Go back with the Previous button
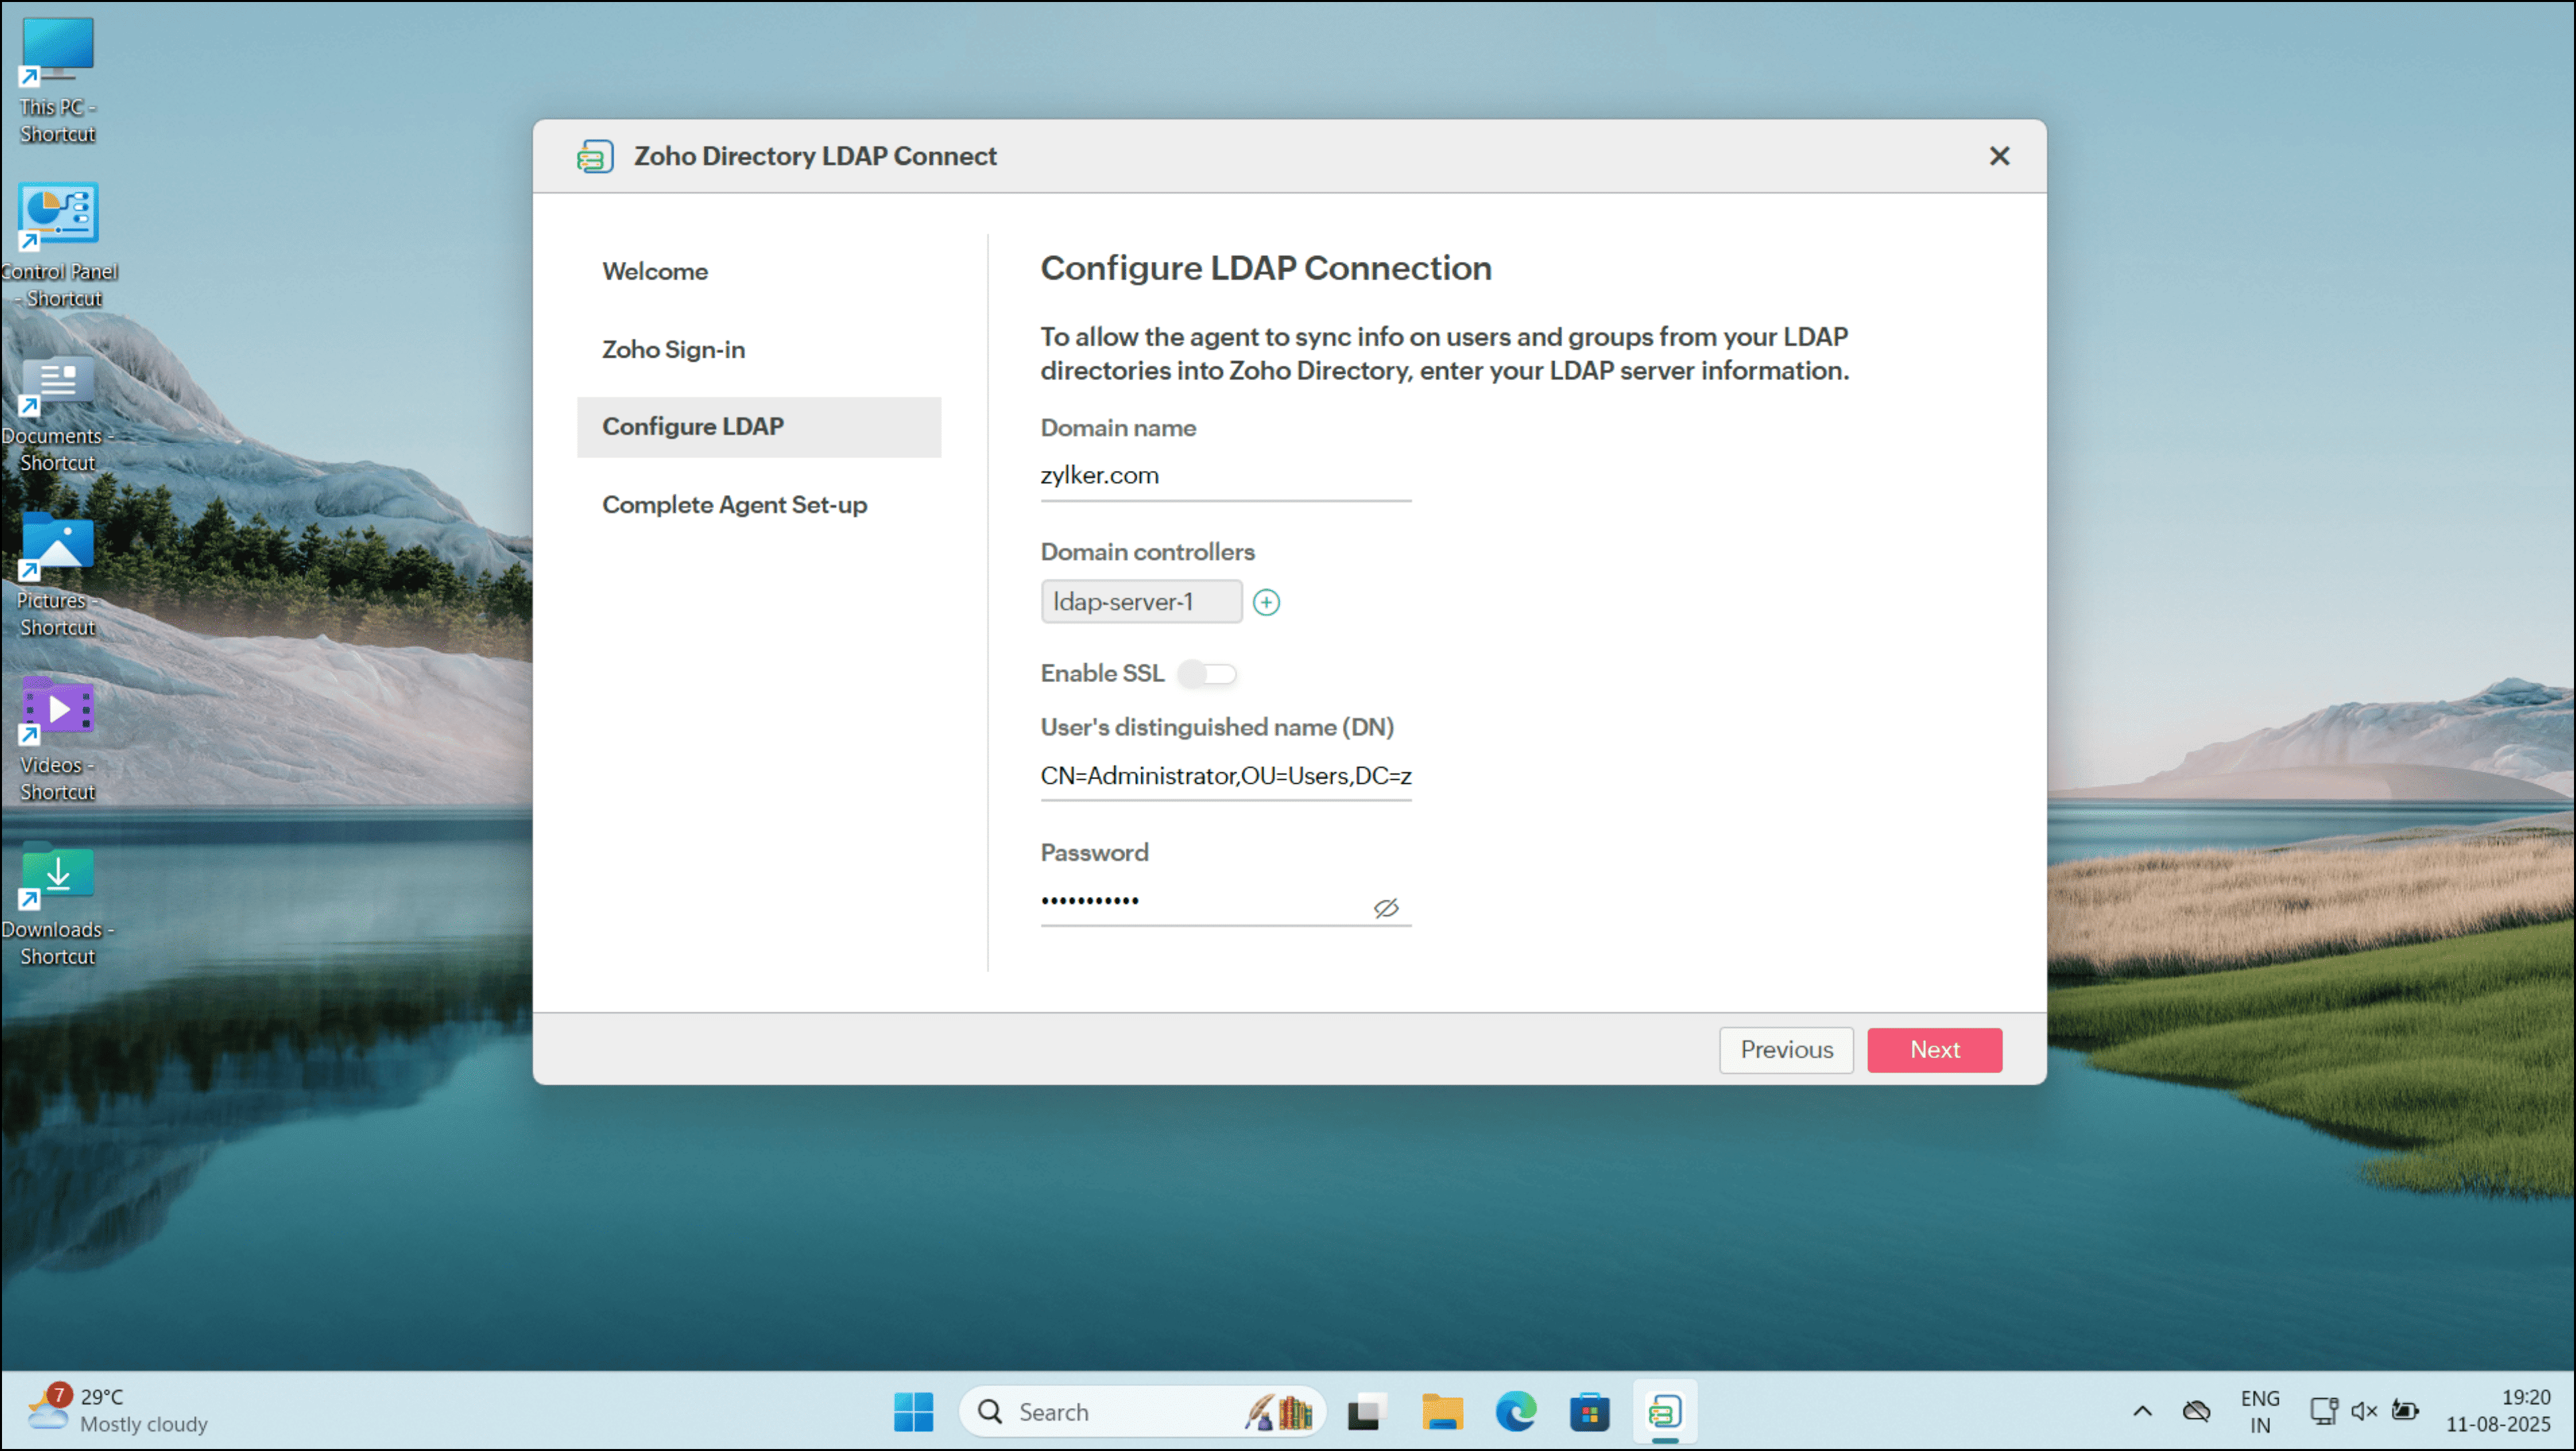This screenshot has width=2576, height=1451. (x=1786, y=1050)
